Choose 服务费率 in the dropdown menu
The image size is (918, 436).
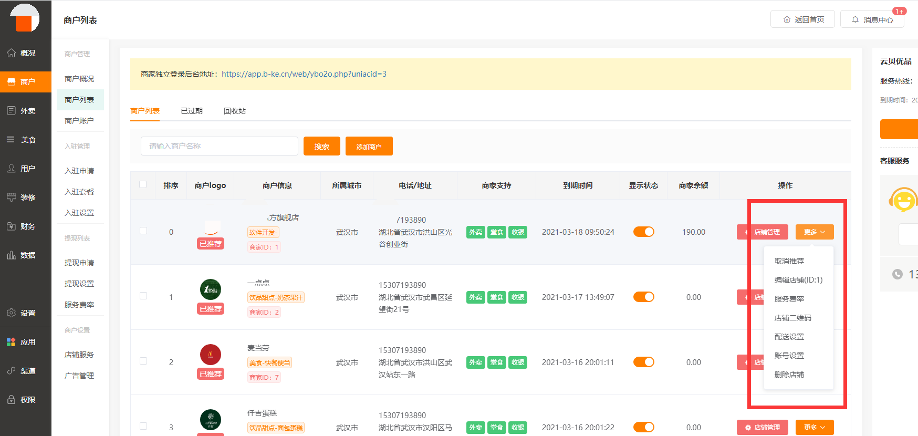pos(789,299)
